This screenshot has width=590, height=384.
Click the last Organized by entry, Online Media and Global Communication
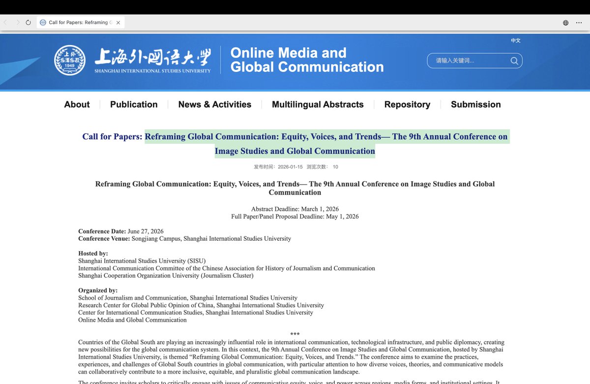click(x=132, y=320)
